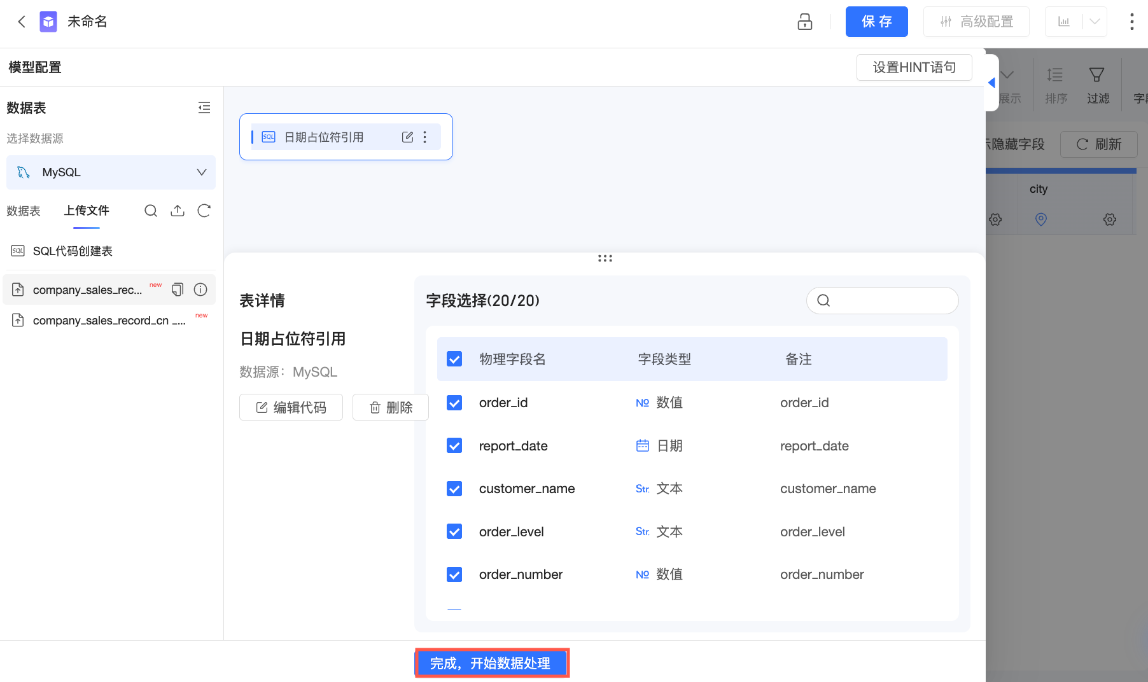Image resolution: width=1148 pixels, height=682 pixels.
Task: Focus the field search input box
Action: pos(882,300)
